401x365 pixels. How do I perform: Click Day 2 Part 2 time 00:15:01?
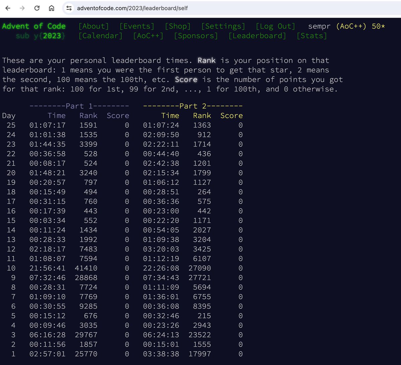tap(161, 344)
